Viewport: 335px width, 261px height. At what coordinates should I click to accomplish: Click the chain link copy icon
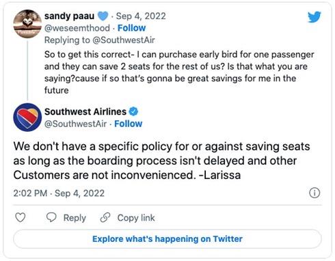pyautogui.click(x=105, y=217)
